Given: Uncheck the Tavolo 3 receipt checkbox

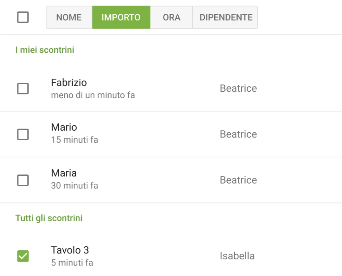Looking at the screenshot, I should 22,255.
